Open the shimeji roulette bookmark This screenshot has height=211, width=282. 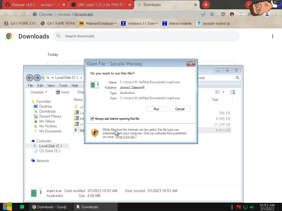177,24
